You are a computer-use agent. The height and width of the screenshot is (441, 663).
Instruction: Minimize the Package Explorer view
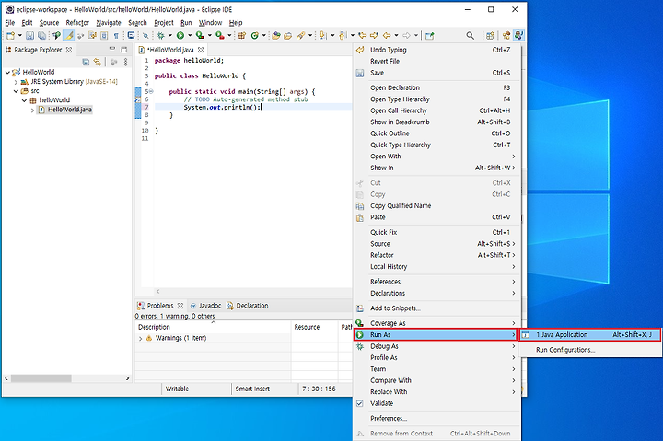coord(112,49)
